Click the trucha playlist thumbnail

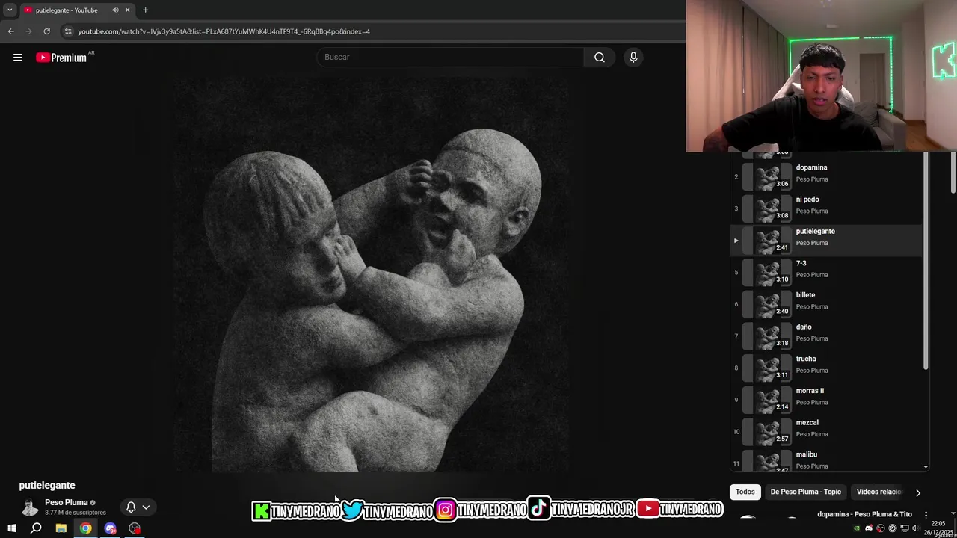pyautogui.click(x=767, y=367)
